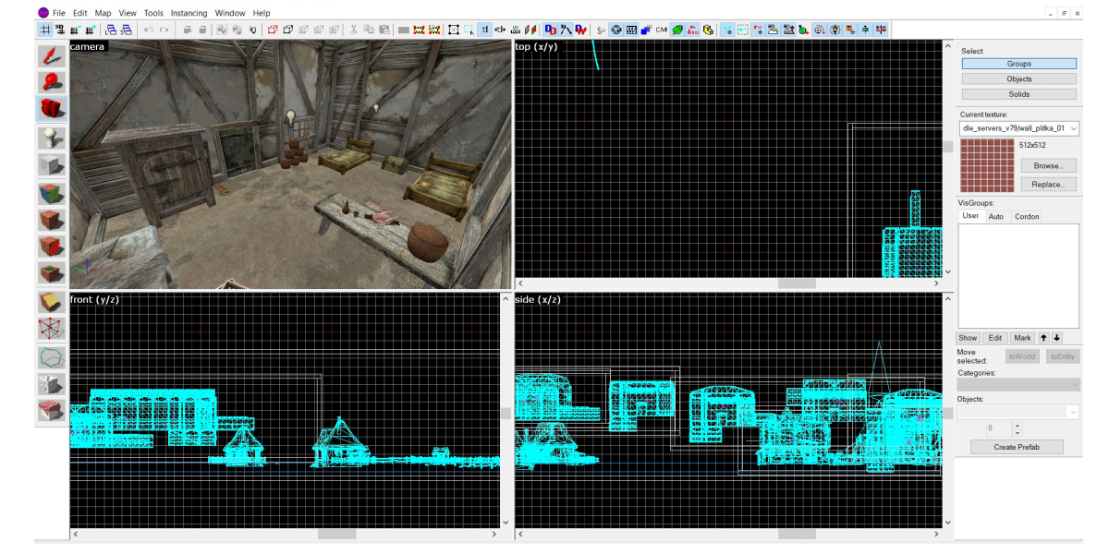
Task: Click the VisGroups Mark button
Action: click(x=1022, y=338)
